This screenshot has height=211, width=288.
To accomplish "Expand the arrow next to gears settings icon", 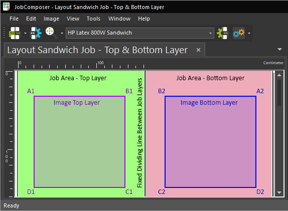I will pos(249,33).
